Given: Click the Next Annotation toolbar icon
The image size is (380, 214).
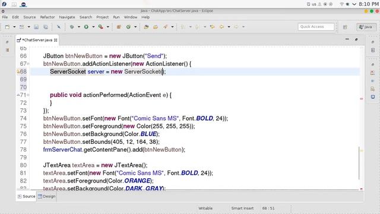Looking at the screenshot, I should coord(183,27).
